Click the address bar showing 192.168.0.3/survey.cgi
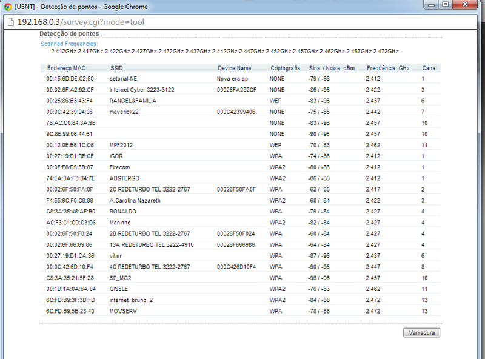Viewport: 485px width, 359px height. (240, 22)
